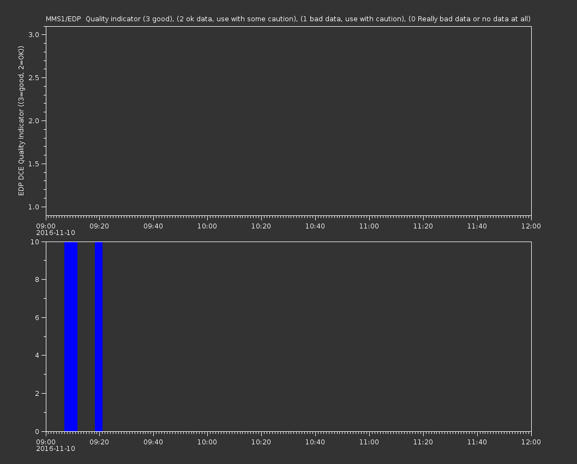Click the 2 tick on the bar plot axis
Screen dimensions: 577x464
(37, 393)
